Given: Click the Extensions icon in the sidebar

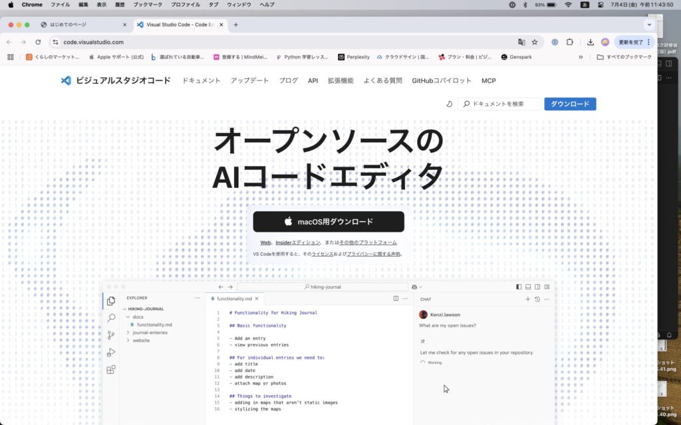Looking at the screenshot, I should (x=111, y=369).
